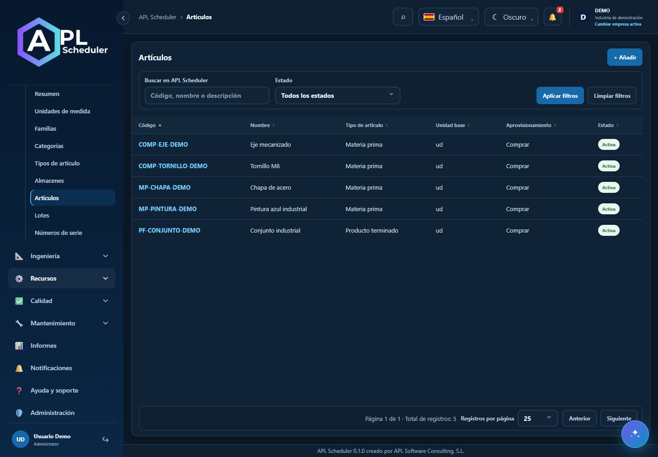Click Aplicar filtros button
658x457 pixels.
(560, 96)
